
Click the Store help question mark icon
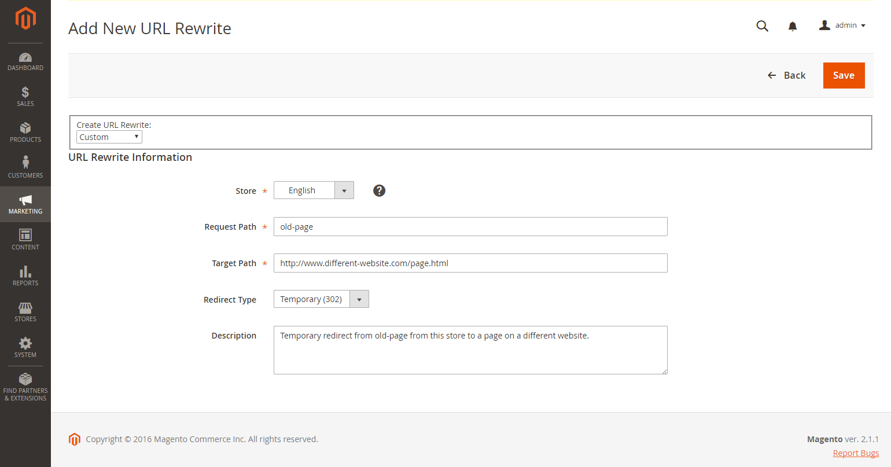pos(379,190)
